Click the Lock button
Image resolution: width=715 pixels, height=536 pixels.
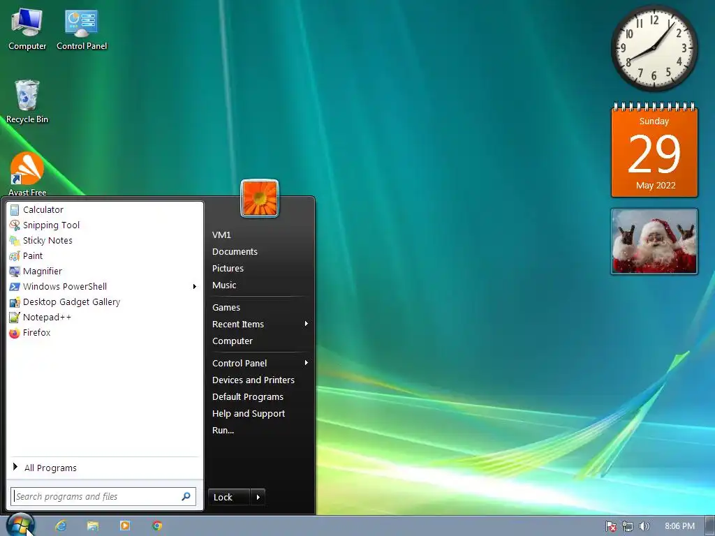[x=229, y=497]
